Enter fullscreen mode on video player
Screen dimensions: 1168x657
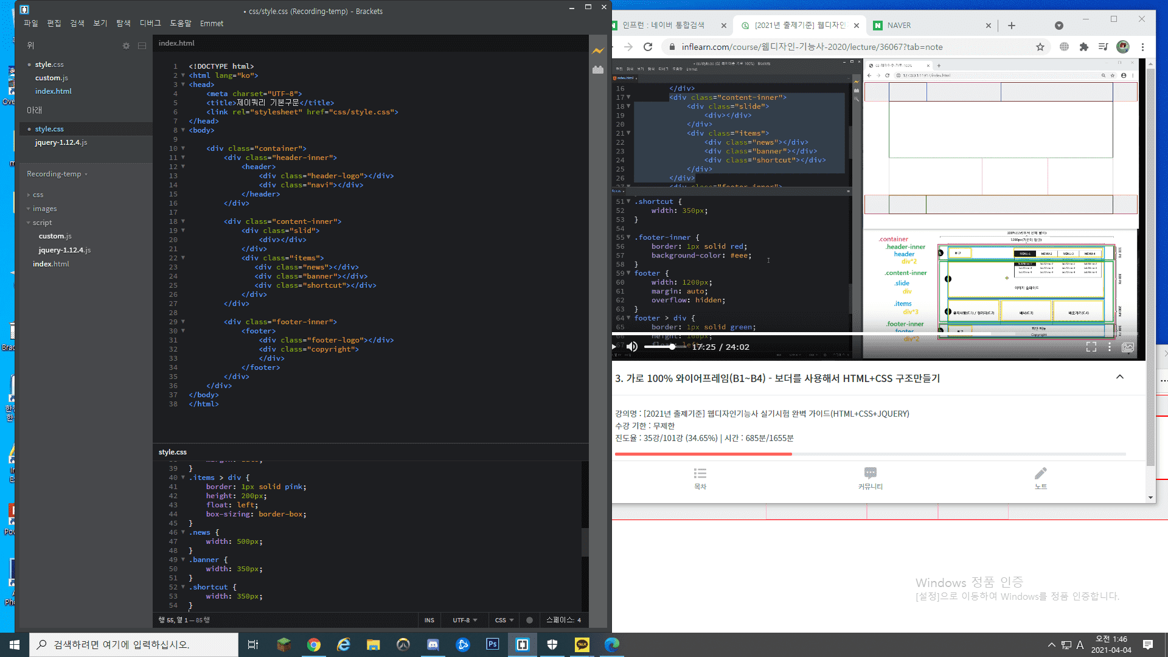[1091, 347]
